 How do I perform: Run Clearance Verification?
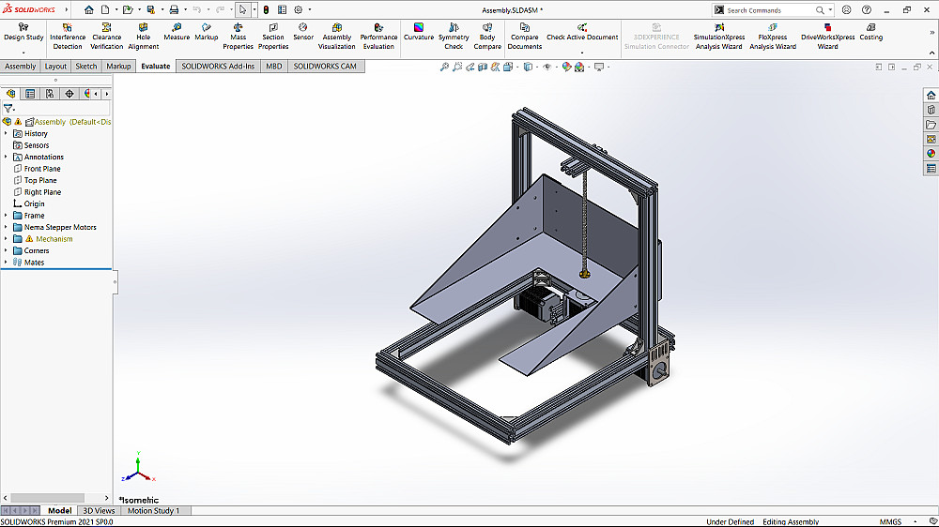click(x=106, y=37)
